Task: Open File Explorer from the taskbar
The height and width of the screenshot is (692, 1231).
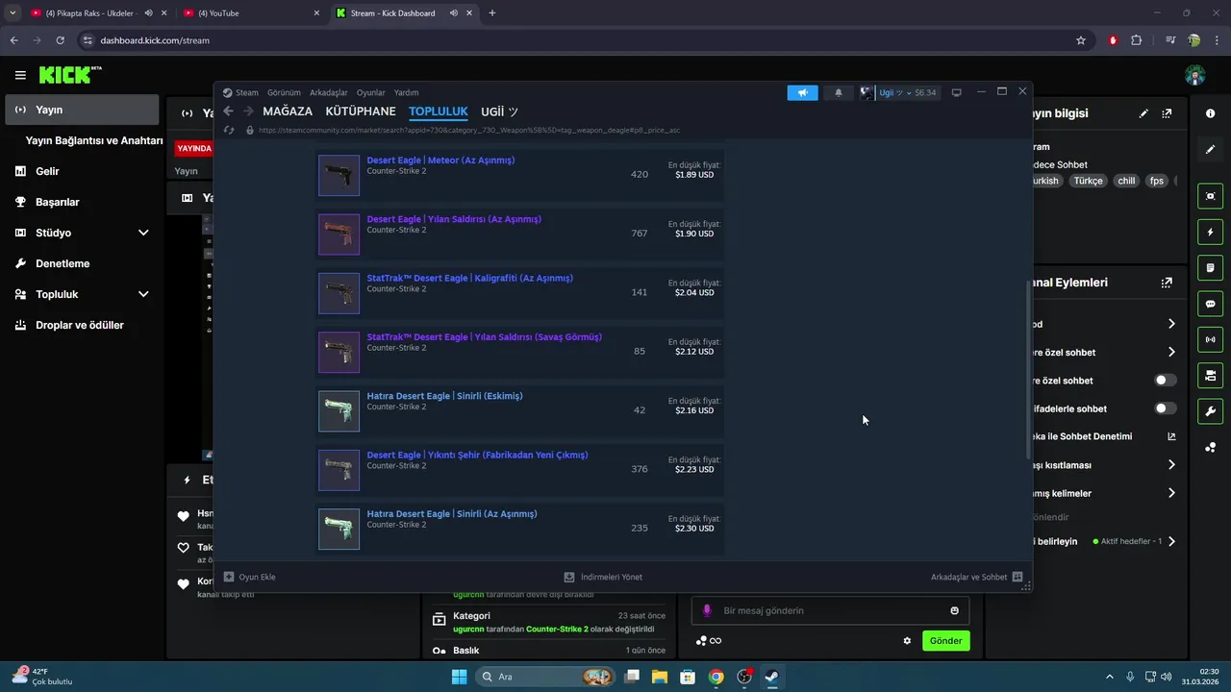Action: (660, 677)
